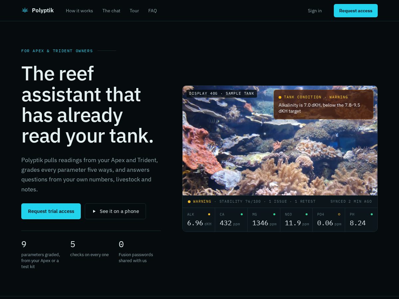This screenshot has height=299, width=399.
Task: Go to The chat section
Action: [x=111, y=11]
